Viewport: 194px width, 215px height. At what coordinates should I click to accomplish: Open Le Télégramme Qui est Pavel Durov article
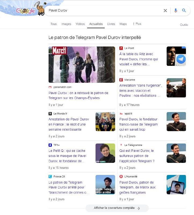[137, 156]
